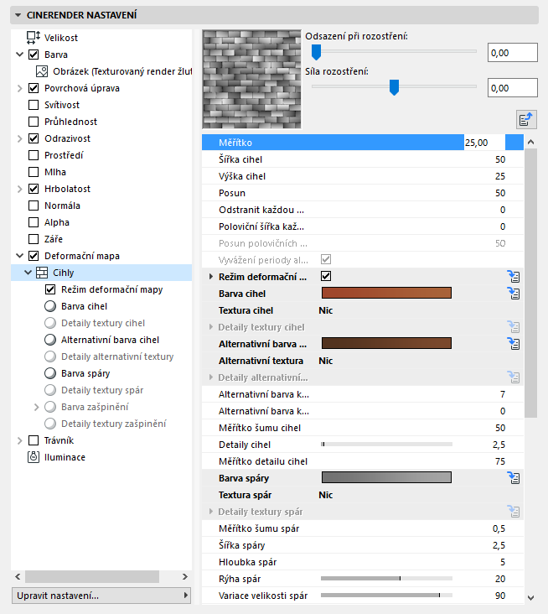Click Odsazení při rozostření slider handle

click(x=316, y=52)
